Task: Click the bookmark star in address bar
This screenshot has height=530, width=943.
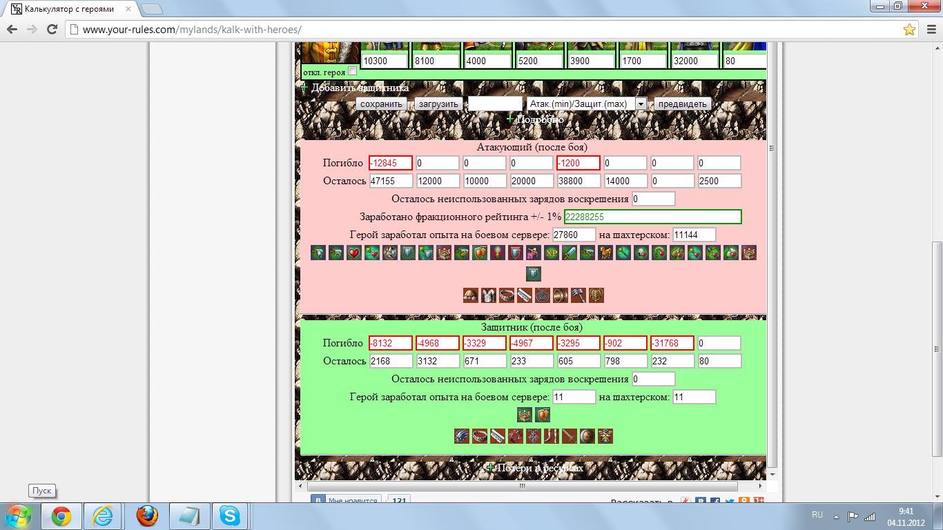Action: pos(910,30)
